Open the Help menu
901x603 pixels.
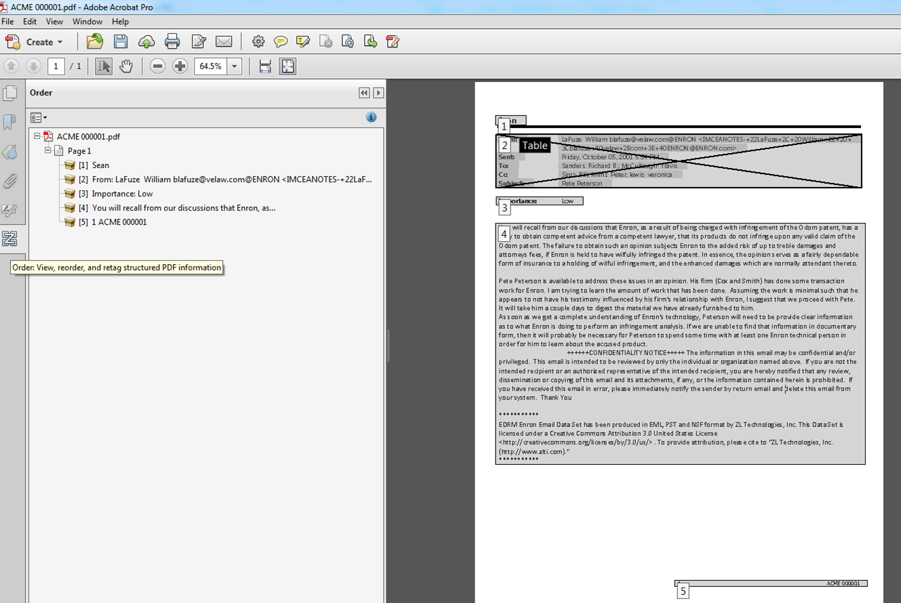tap(120, 22)
